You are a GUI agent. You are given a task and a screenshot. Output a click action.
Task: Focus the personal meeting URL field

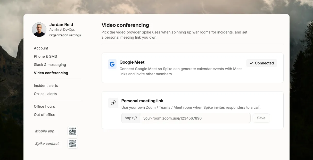coord(195,118)
